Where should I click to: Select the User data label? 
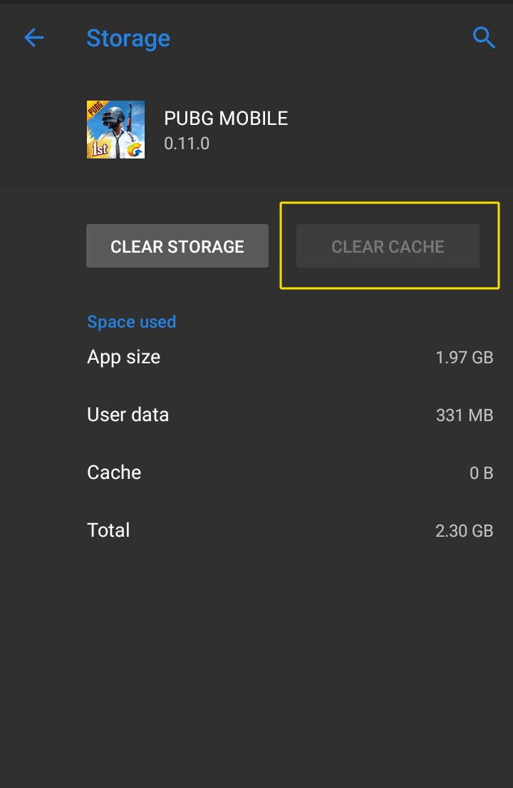(x=128, y=415)
